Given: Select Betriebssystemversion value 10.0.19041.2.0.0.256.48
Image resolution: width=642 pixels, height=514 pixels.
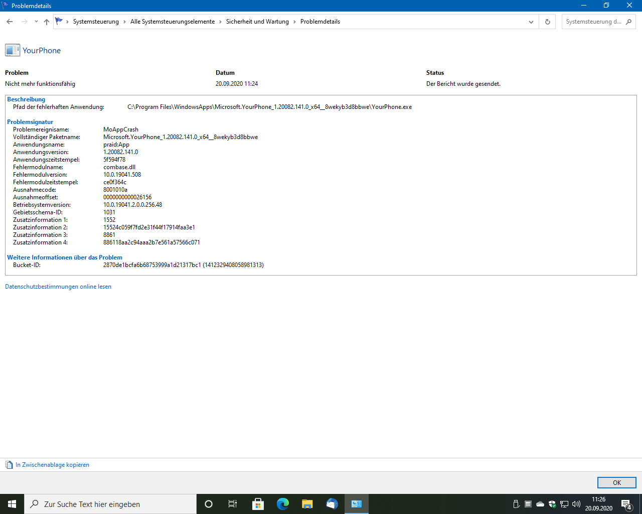Looking at the screenshot, I should [133, 205].
